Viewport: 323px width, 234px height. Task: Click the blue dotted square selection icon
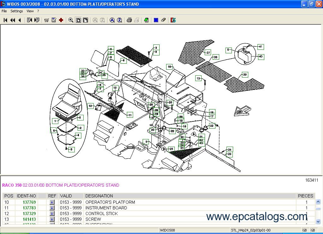tap(156, 20)
